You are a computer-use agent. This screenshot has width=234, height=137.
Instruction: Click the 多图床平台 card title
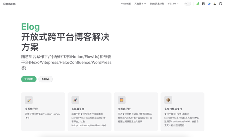point(124,109)
